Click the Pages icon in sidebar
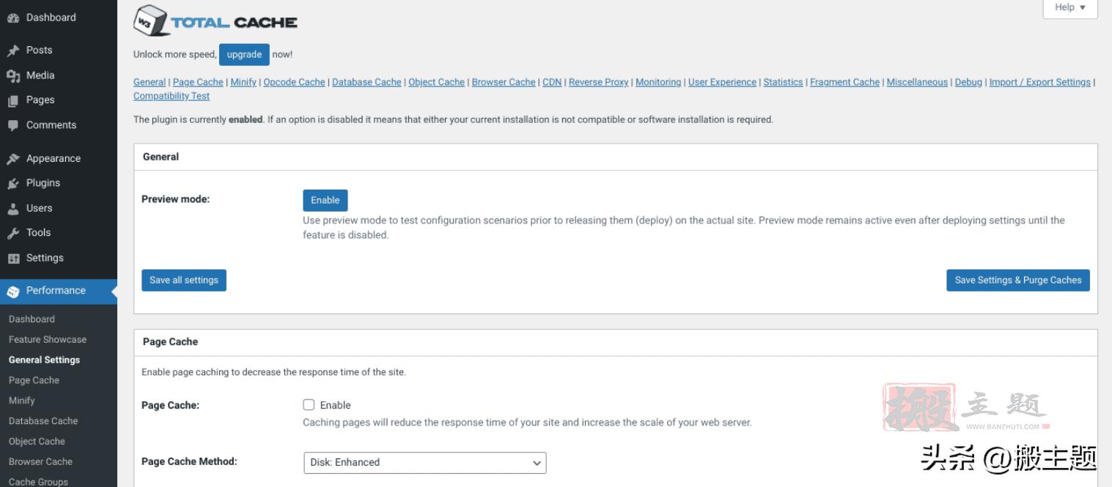This screenshot has height=487, width=1112. (x=12, y=100)
